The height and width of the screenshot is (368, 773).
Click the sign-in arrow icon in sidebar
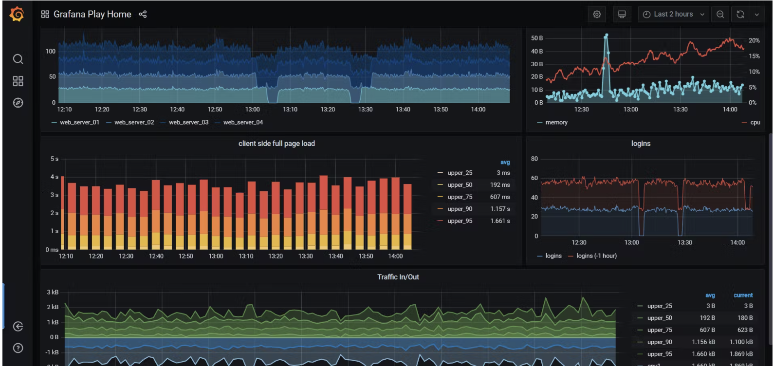point(18,326)
